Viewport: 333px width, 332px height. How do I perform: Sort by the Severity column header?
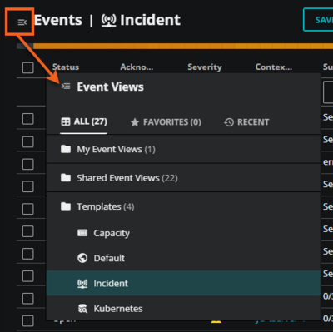point(205,67)
